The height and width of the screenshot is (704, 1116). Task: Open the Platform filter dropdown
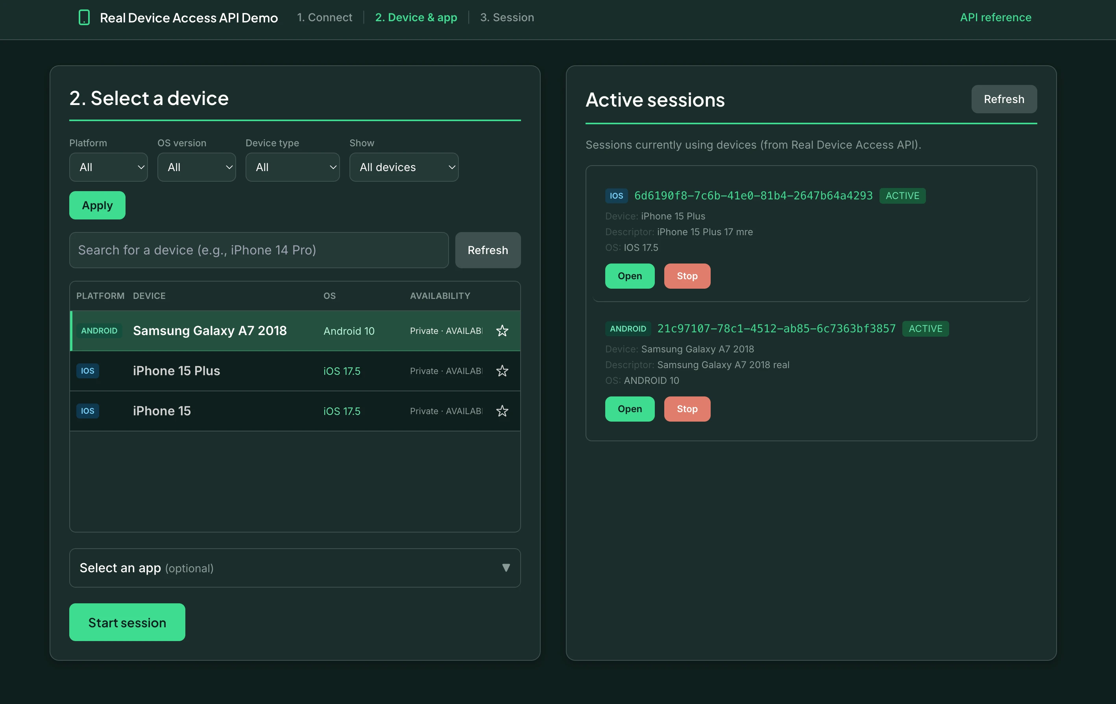tap(109, 167)
